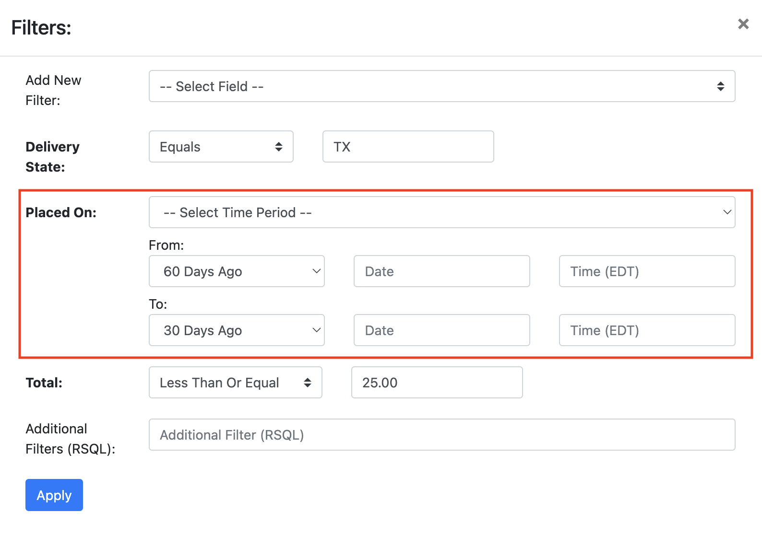Click the Add New Filter: label
The height and width of the screenshot is (536, 762).
[53, 90]
